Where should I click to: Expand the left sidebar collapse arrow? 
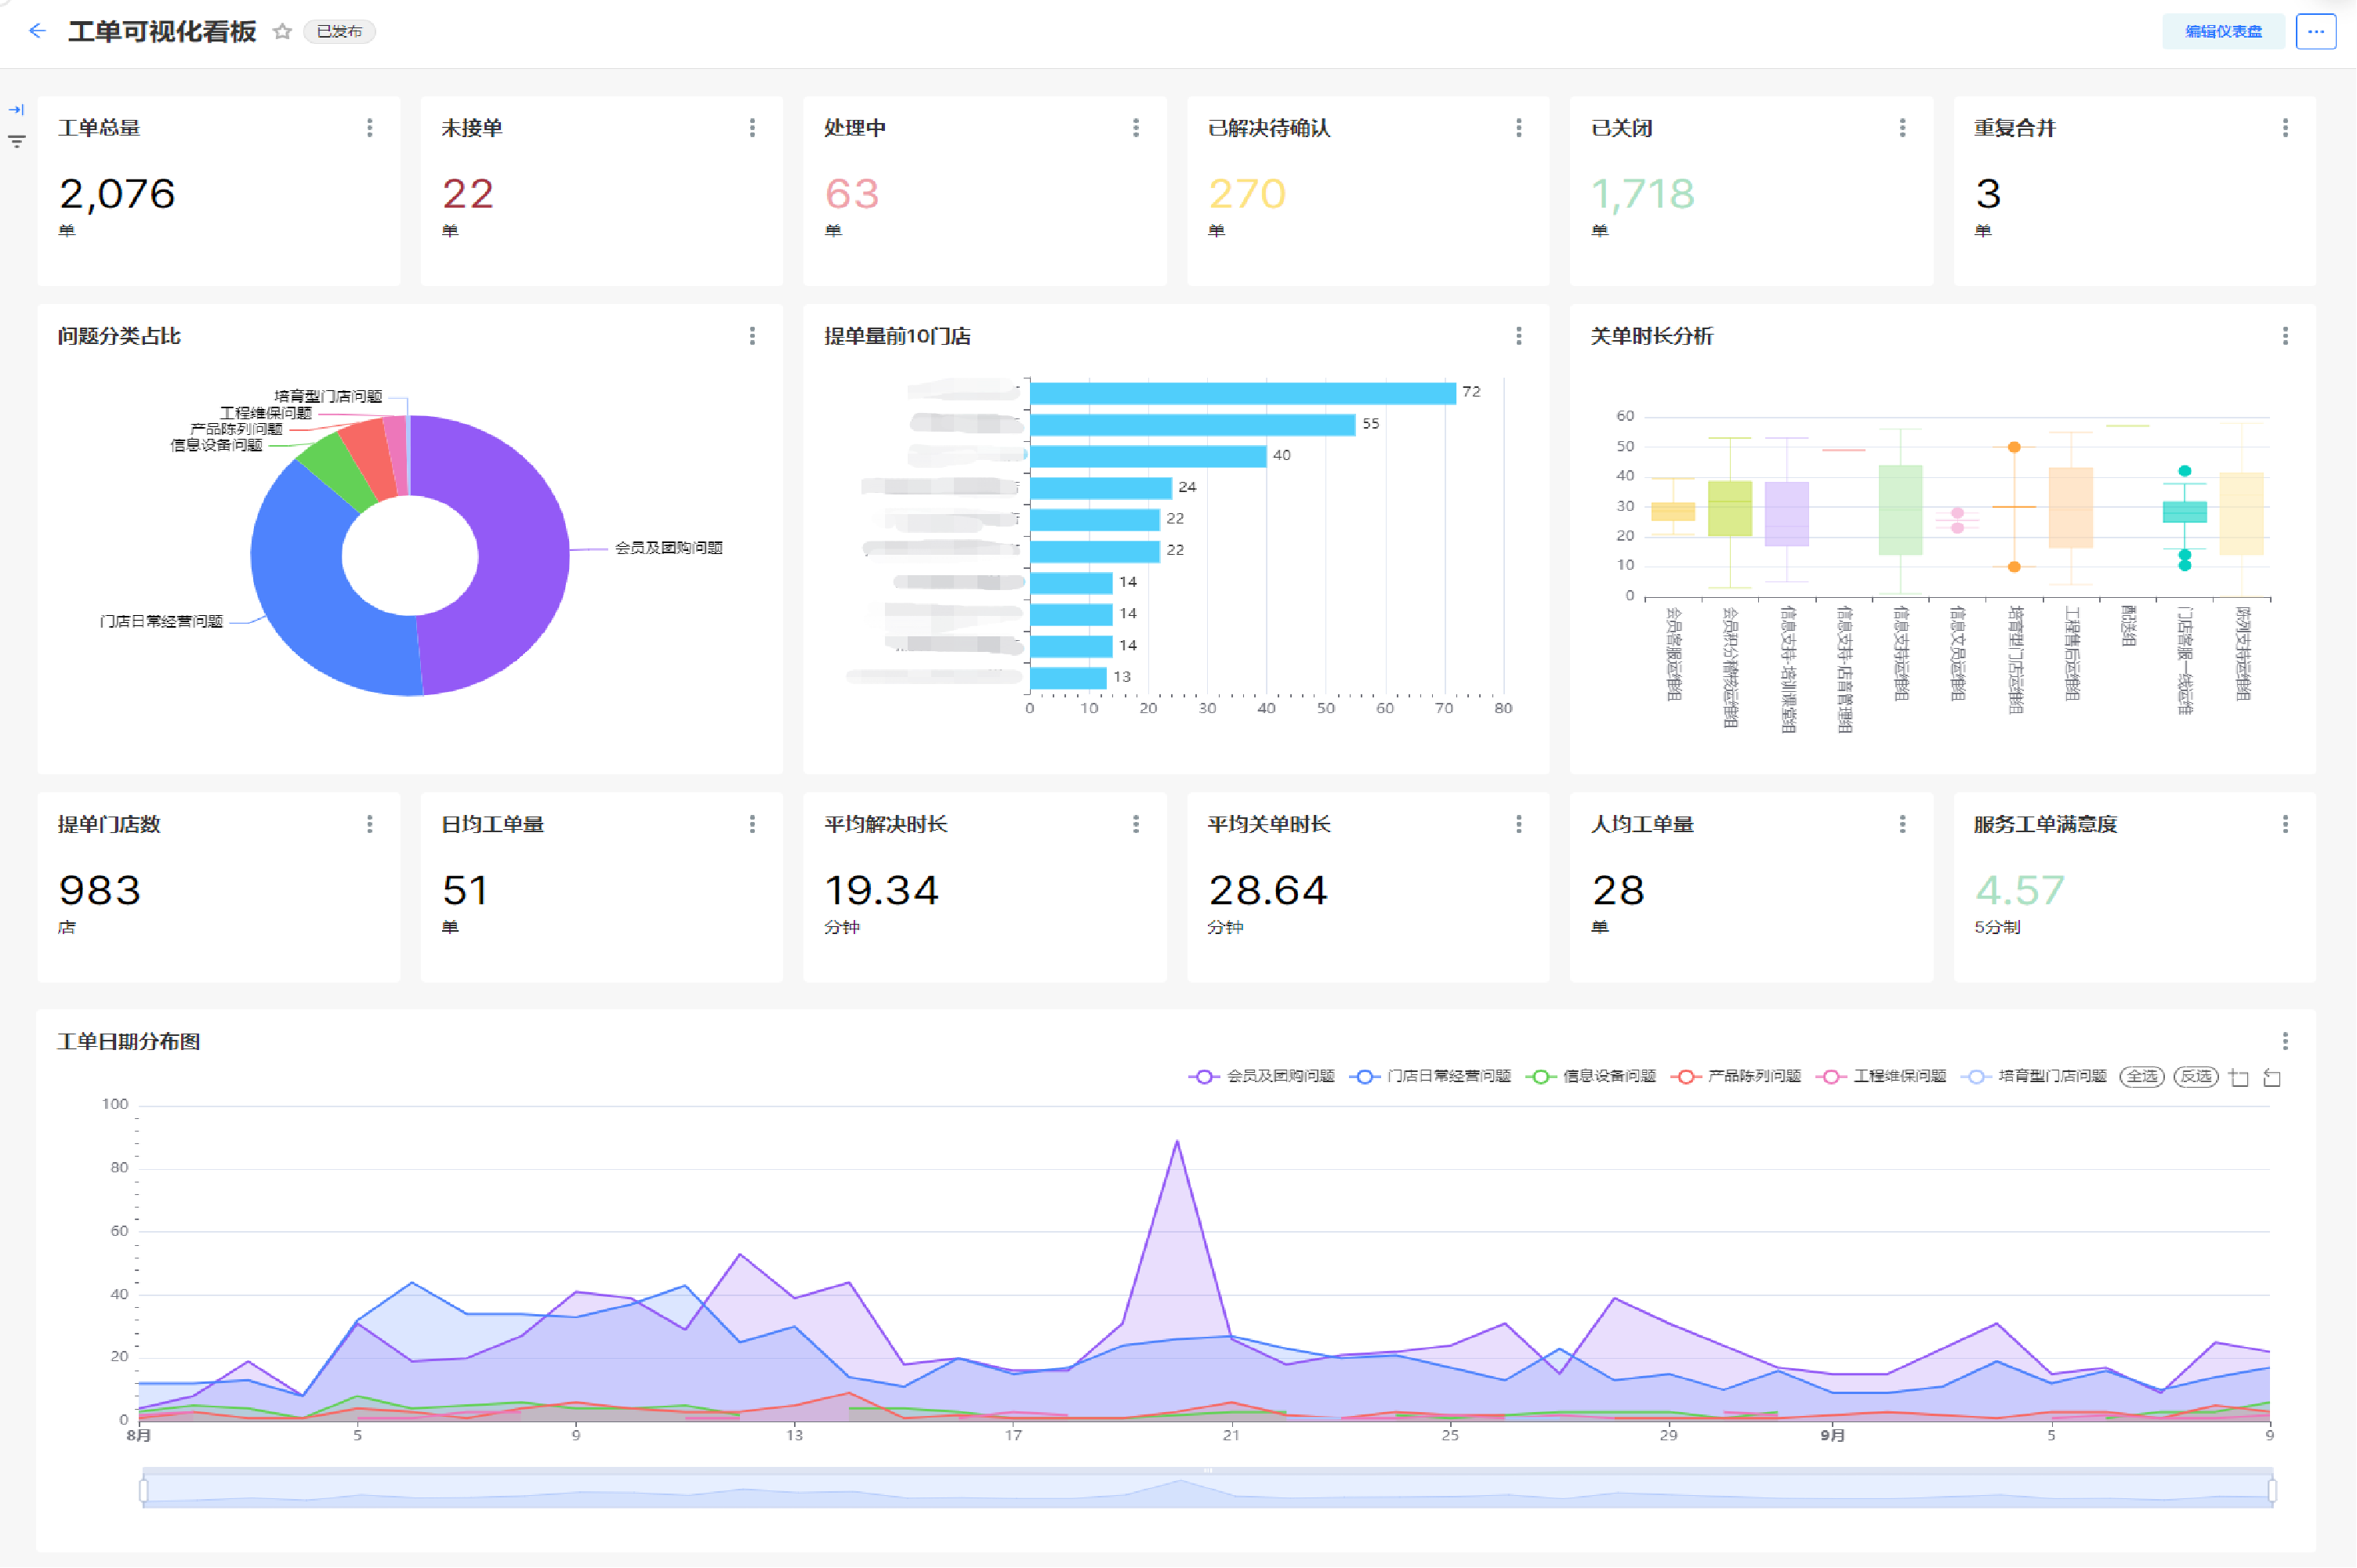(x=16, y=110)
